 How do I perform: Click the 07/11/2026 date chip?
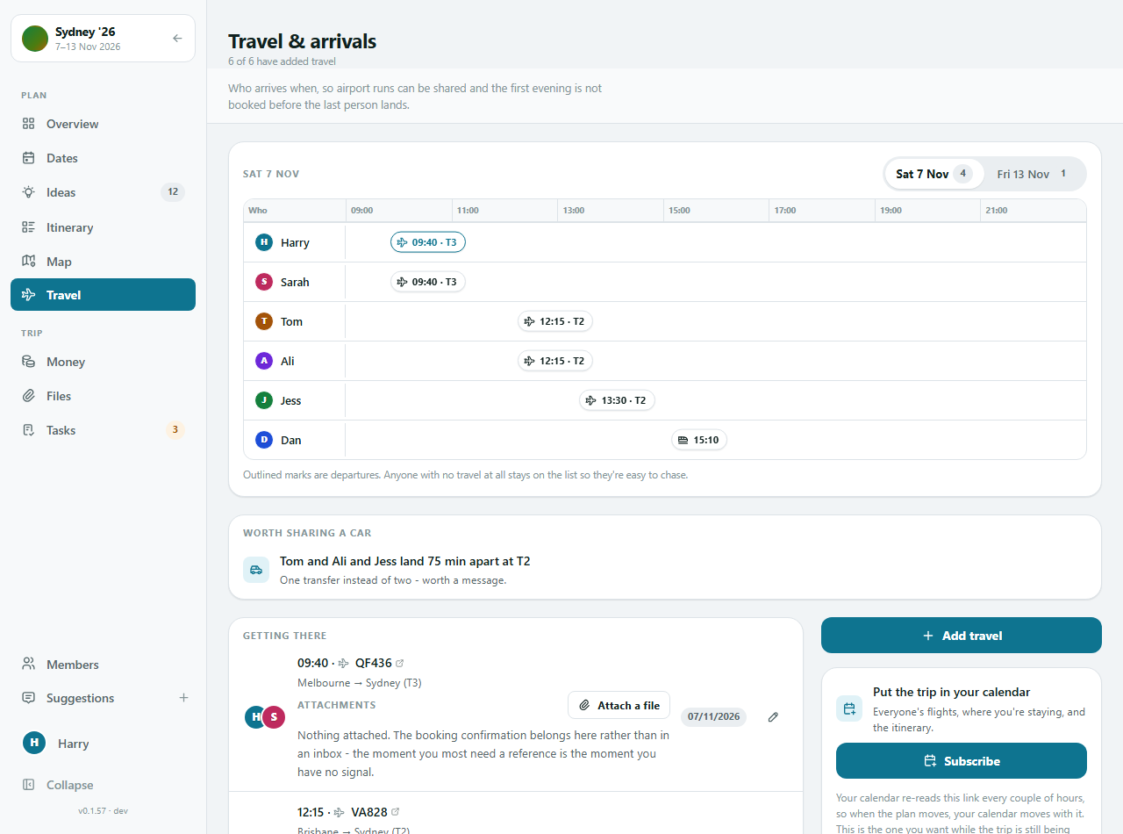coord(713,716)
